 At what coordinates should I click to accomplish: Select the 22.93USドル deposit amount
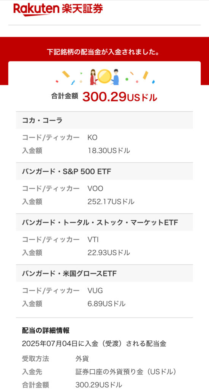(x=109, y=253)
